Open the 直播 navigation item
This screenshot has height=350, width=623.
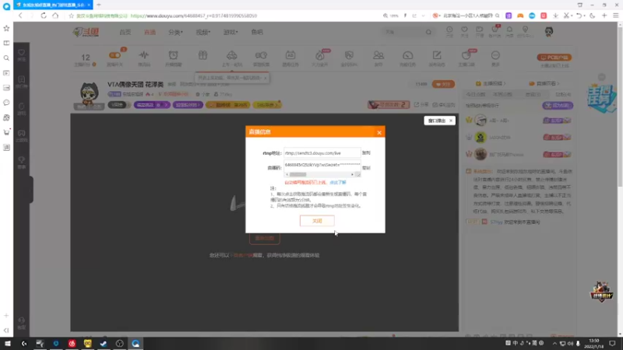(150, 32)
